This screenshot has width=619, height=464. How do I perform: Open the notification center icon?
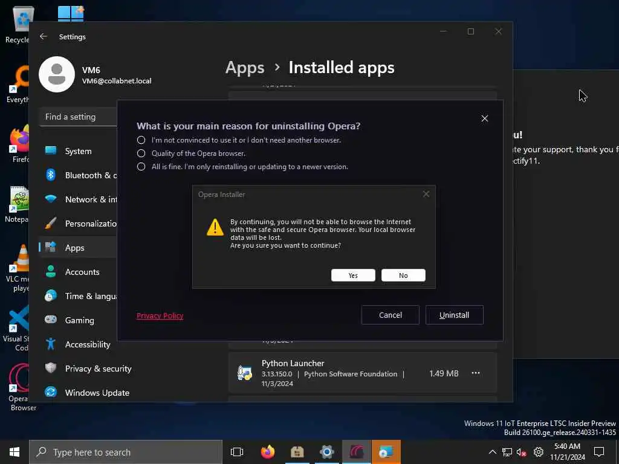coord(599,452)
